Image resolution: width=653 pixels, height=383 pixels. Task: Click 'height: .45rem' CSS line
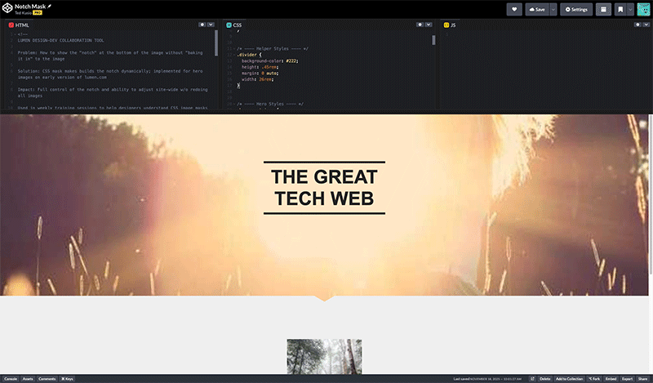click(260, 67)
